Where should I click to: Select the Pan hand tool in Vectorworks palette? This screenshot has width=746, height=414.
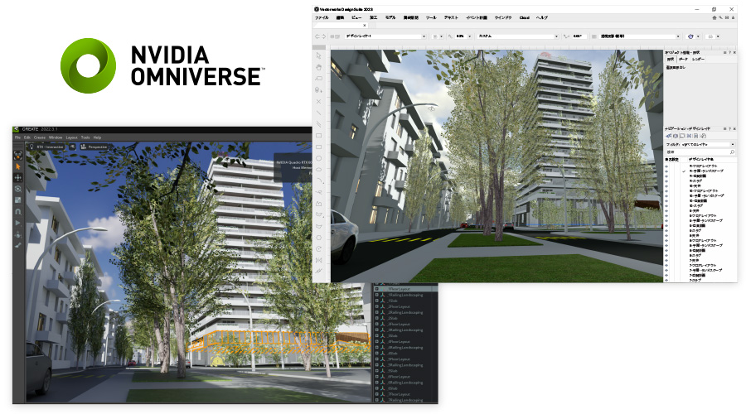point(318,67)
